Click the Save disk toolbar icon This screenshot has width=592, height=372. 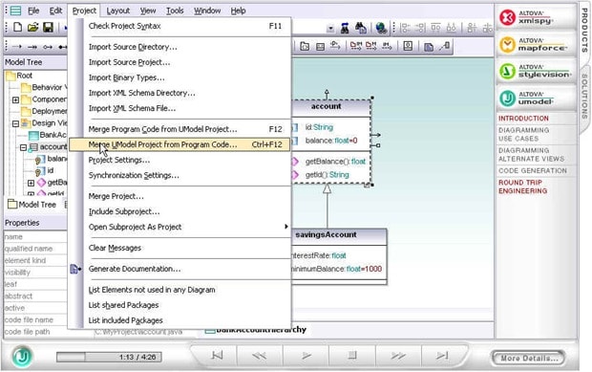[x=49, y=27]
